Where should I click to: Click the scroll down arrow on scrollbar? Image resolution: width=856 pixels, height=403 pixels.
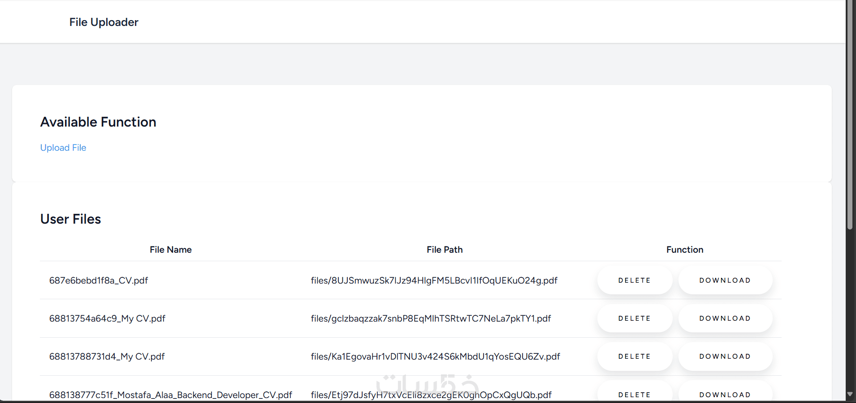[x=850, y=395]
